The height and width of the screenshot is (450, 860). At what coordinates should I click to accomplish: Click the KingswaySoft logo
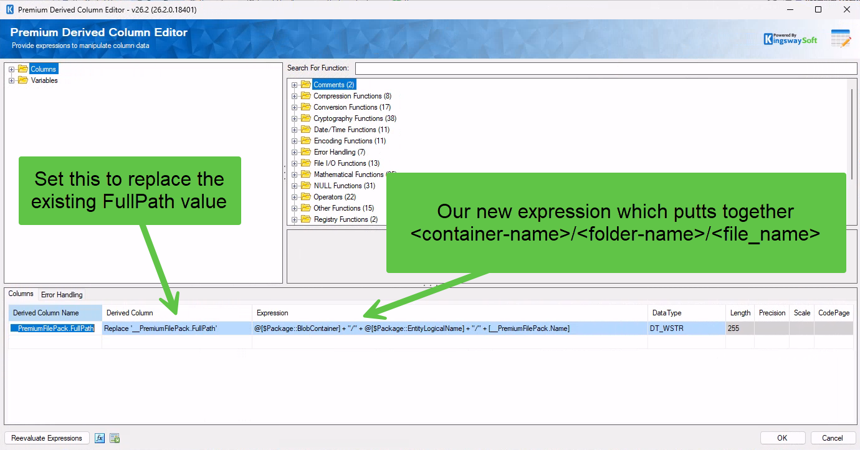pos(790,39)
